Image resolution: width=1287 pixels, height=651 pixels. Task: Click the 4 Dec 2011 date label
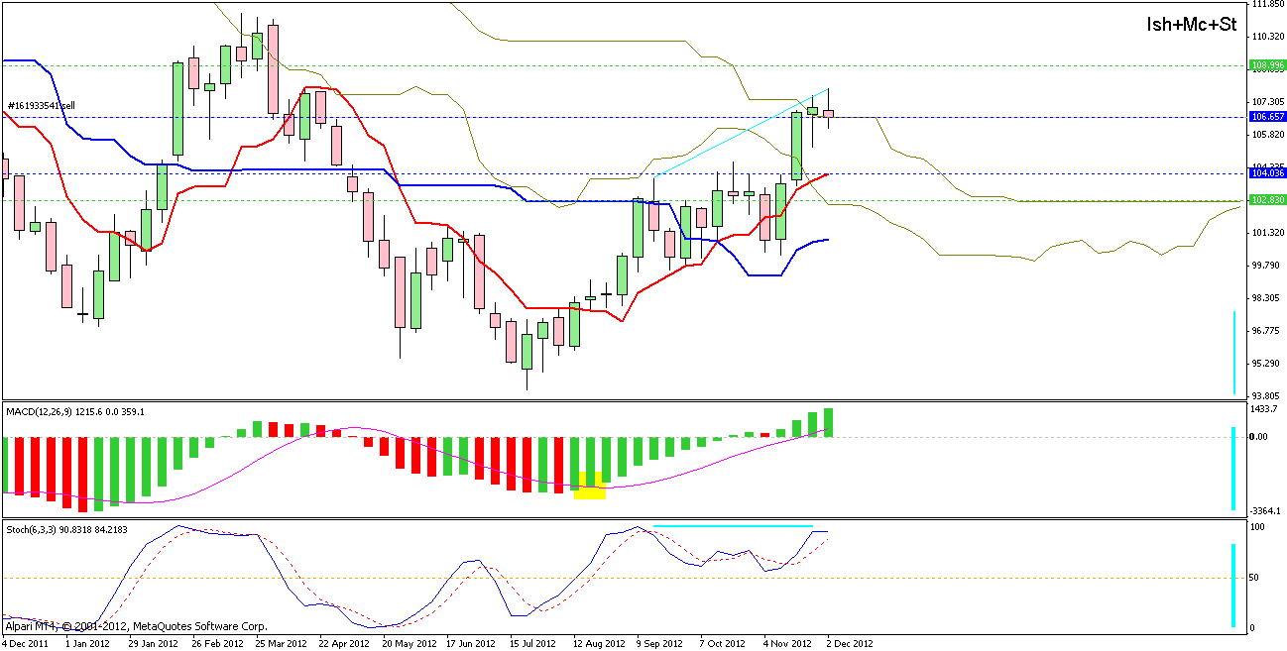pyautogui.click(x=28, y=643)
